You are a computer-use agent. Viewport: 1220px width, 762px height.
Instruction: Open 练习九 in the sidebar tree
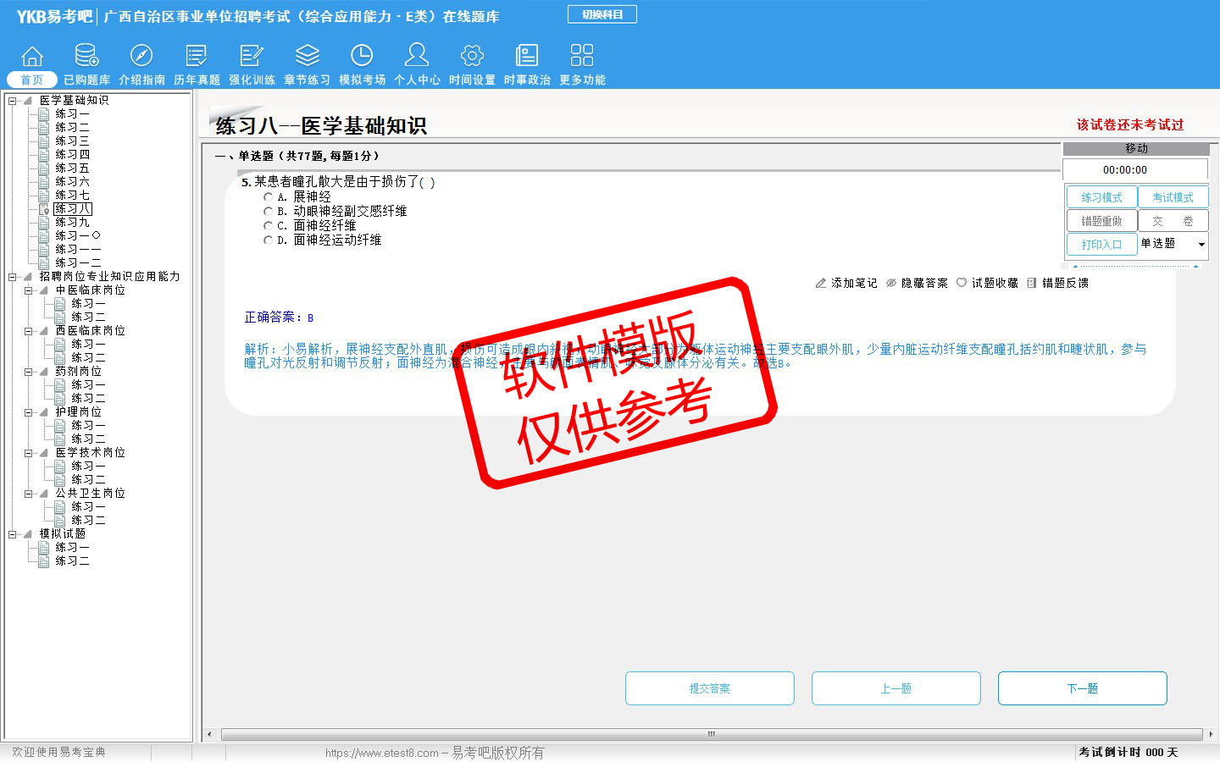[72, 222]
